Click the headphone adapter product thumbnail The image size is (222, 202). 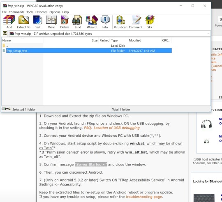[x=206, y=124]
